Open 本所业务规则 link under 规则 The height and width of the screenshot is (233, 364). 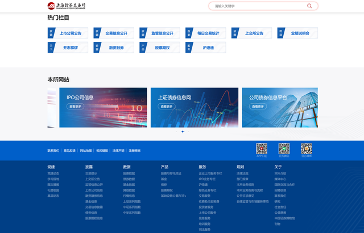coord(245,185)
